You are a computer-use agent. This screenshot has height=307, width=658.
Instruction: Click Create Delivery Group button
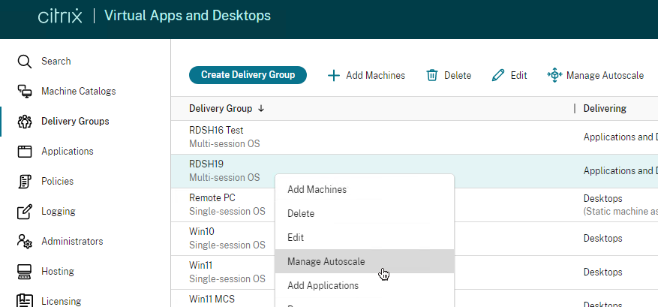click(x=248, y=75)
